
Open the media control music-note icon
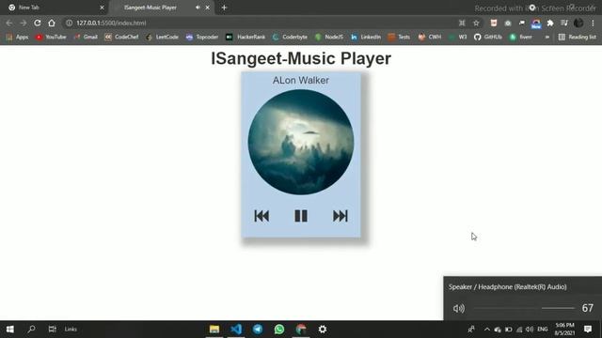point(564,23)
